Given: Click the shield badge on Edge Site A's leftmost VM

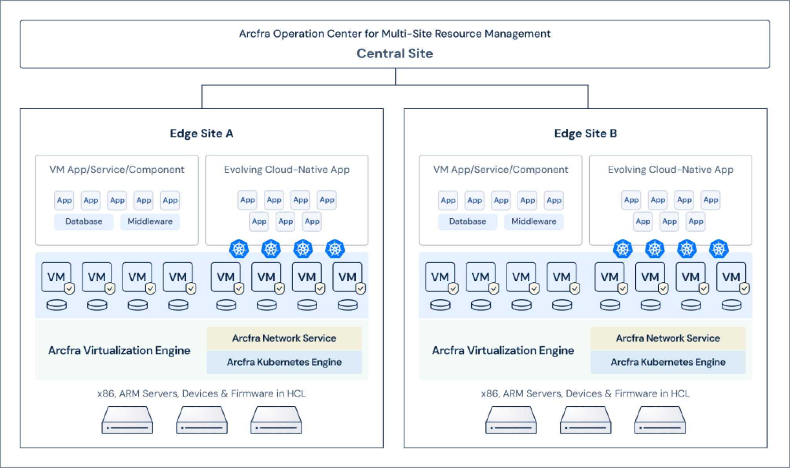Looking at the screenshot, I should tap(69, 289).
